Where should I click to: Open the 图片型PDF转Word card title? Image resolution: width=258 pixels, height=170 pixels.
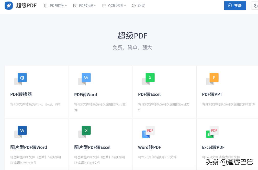[x=29, y=147]
